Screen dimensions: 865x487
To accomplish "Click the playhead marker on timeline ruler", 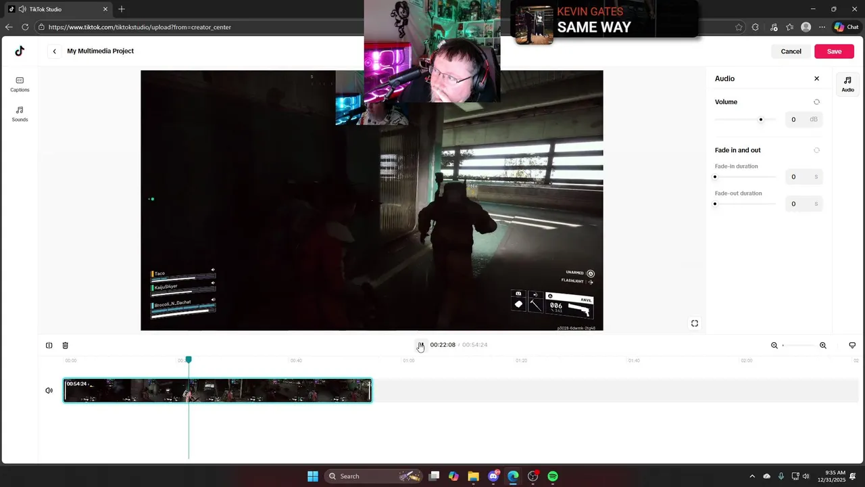I will tap(189, 359).
